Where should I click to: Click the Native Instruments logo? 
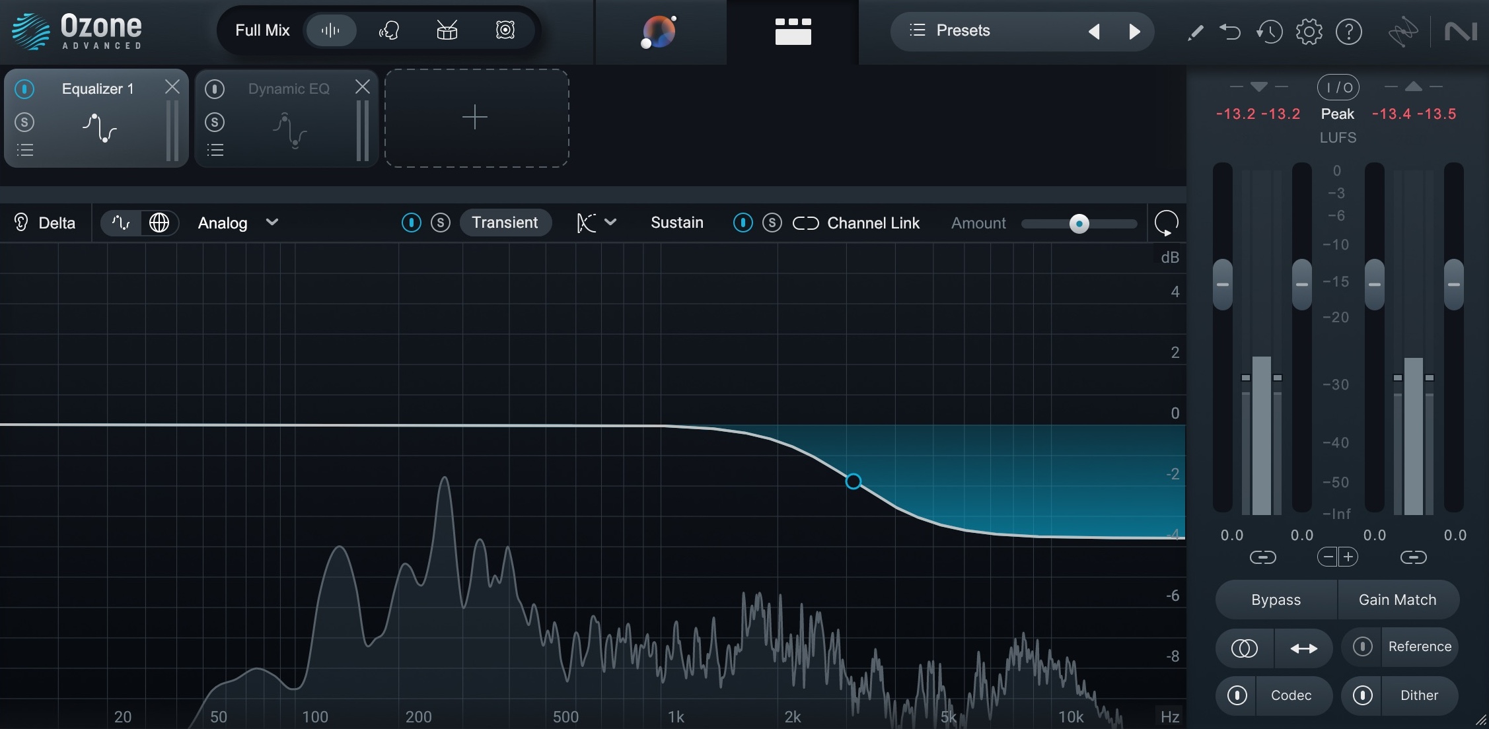1461,32
